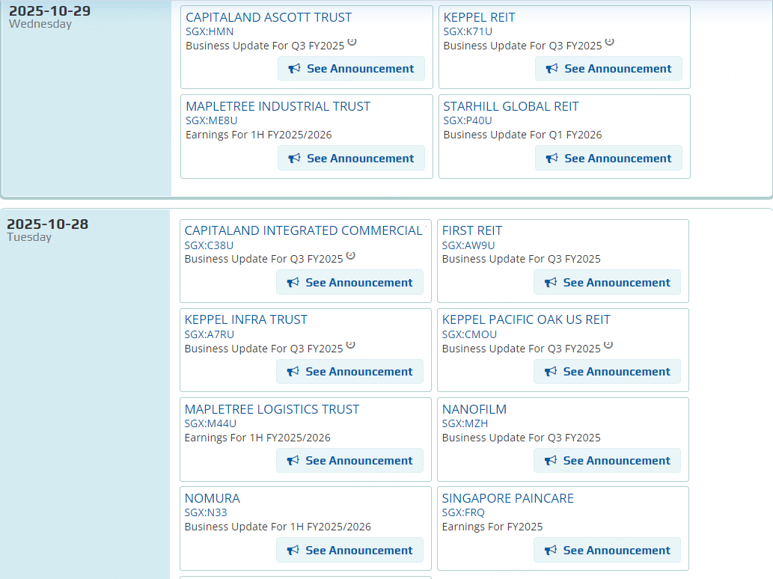Click the clock icon beside Keppel REIT's business update

[x=609, y=42]
